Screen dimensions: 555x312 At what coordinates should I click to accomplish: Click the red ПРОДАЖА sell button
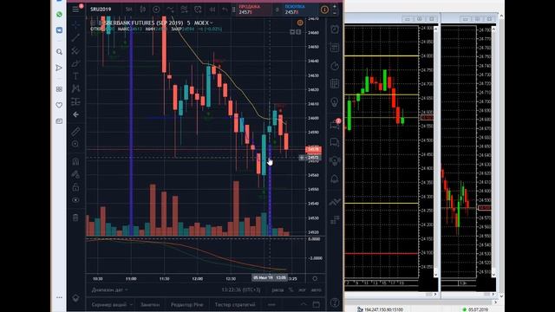tap(254, 10)
